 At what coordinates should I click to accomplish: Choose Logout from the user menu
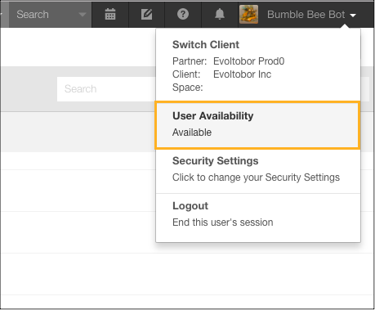click(x=190, y=206)
